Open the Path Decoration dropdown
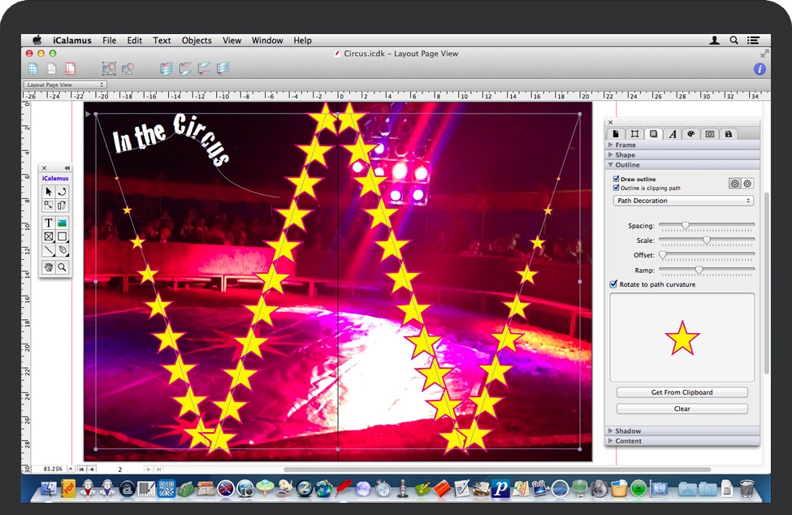The height and width of the screenshot is (515, 792). coord(682,201)
